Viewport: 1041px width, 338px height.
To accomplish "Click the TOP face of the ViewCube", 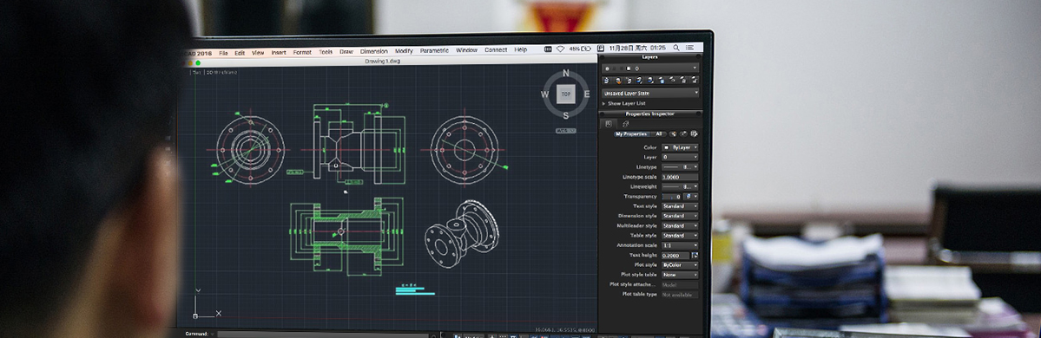I will click(x=565, y=94).
